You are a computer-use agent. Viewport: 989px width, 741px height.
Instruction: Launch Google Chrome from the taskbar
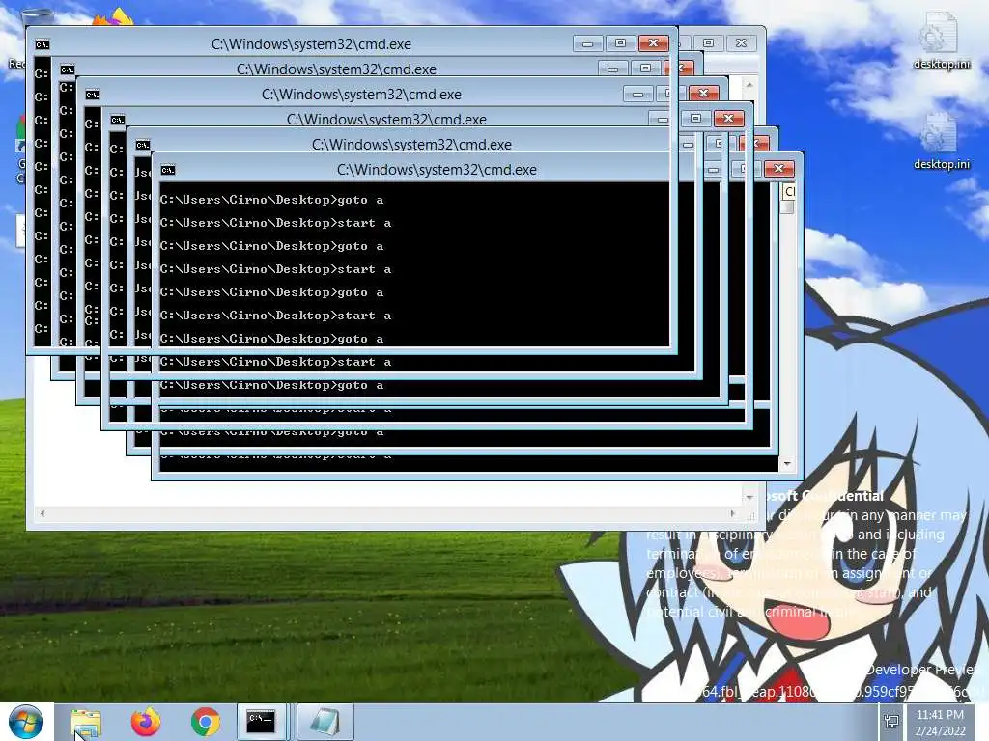pyautogui.click(x=205, y=722)
